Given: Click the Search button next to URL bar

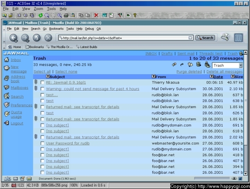Looking at the screenshot, I should tap(205, 38).
